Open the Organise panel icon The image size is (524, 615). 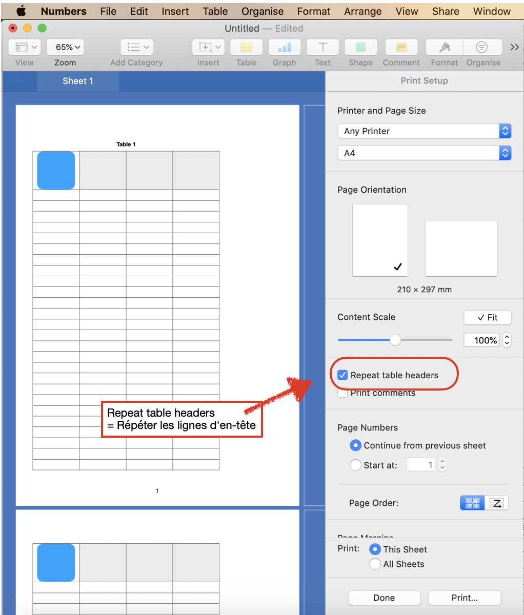(482, 47)
